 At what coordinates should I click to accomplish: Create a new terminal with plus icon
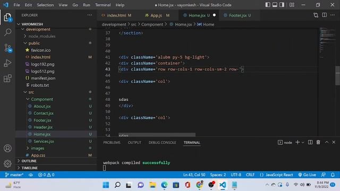point(297,142)
